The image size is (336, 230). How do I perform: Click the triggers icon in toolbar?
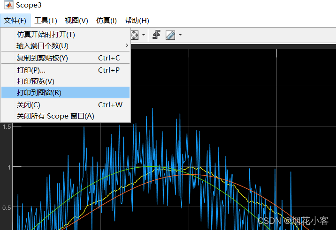[x=156, y=35]
